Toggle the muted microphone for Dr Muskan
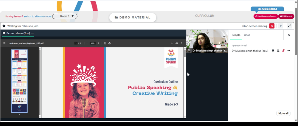The height and width of the screenshot is (126, 298). [x=283, y=51]
